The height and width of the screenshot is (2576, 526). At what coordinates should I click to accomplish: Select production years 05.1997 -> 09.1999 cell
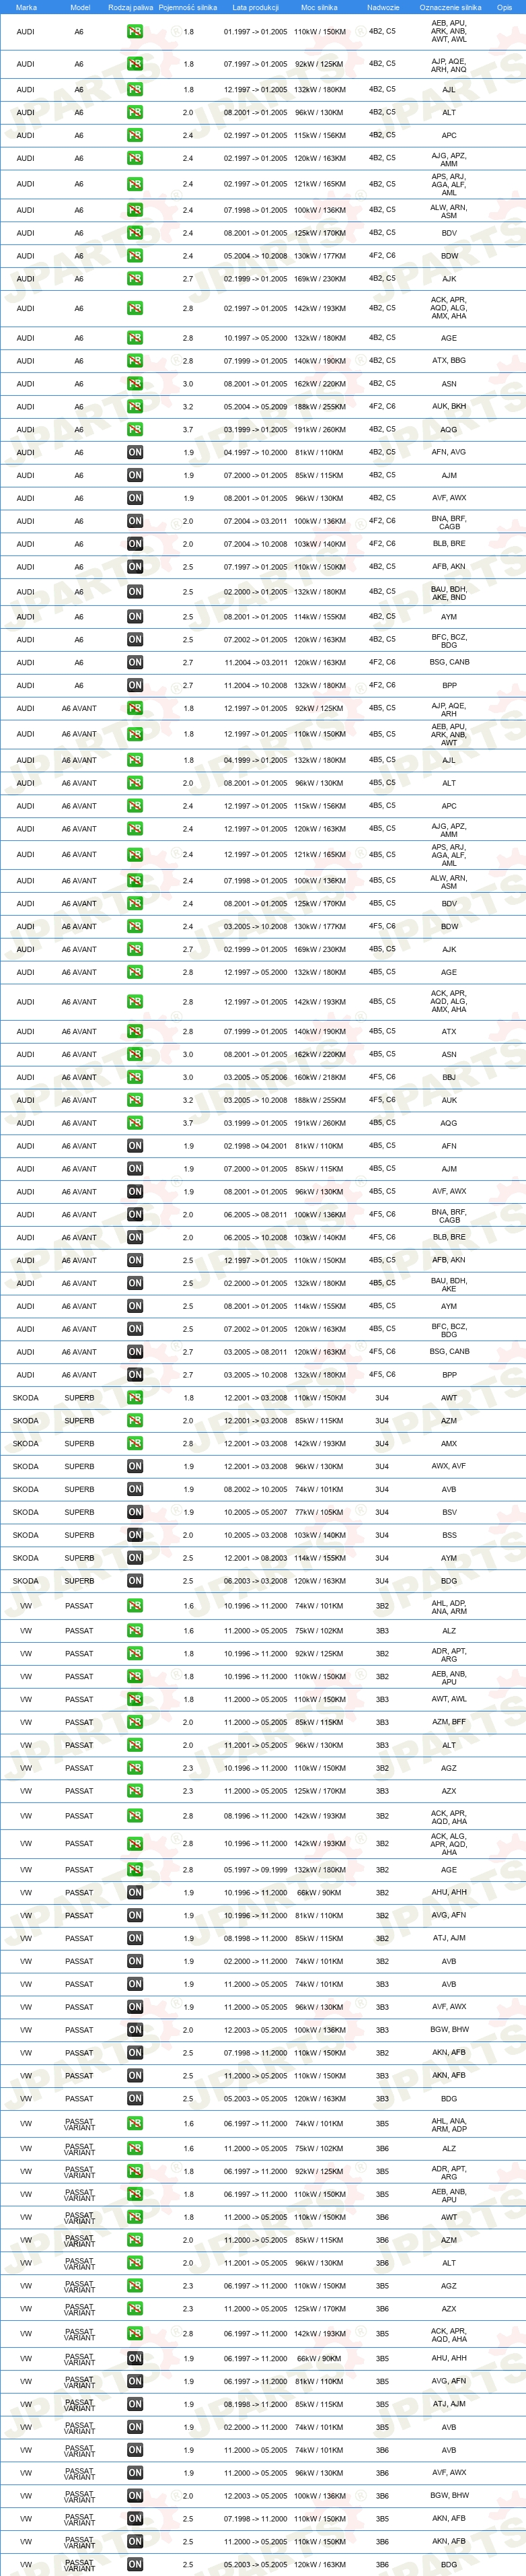point(256,1869)
